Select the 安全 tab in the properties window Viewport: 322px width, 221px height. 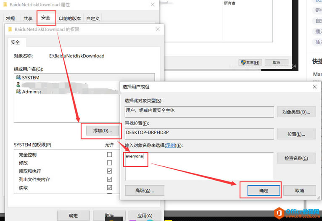click(x=45, y=18)
